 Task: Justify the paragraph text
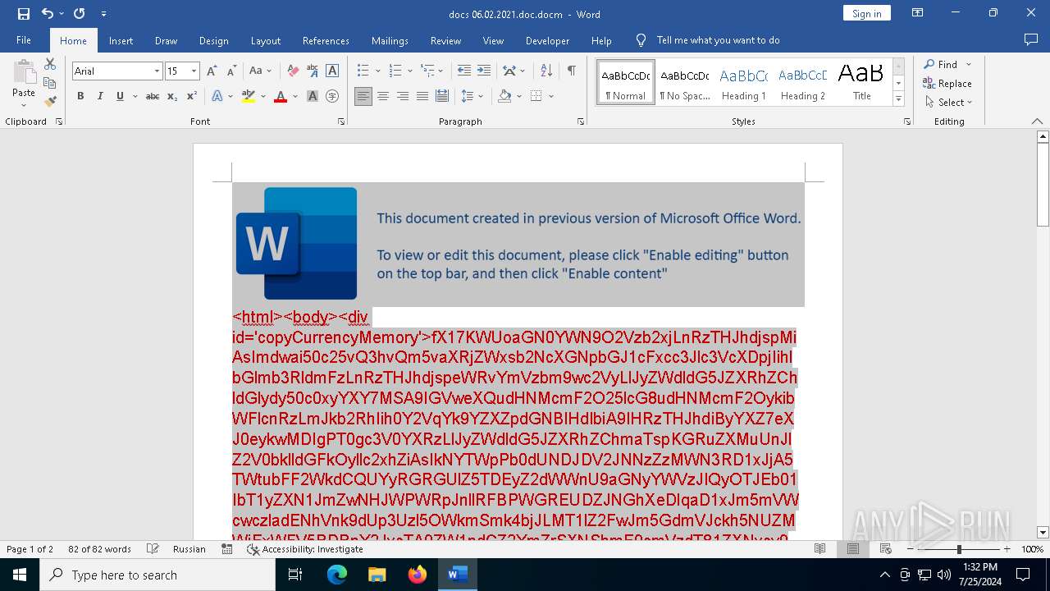click(x=422, y=96)
